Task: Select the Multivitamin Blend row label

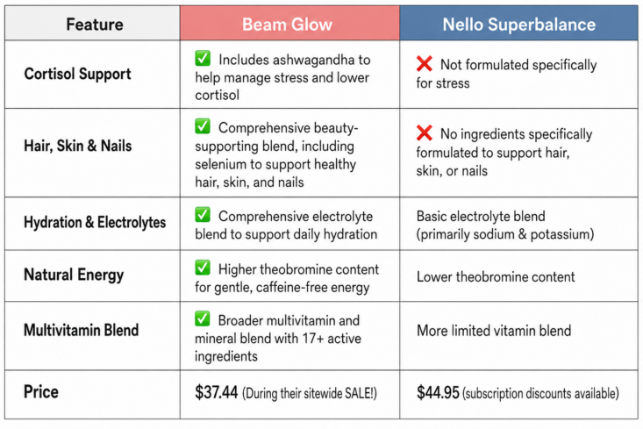Action: (82, 330)
